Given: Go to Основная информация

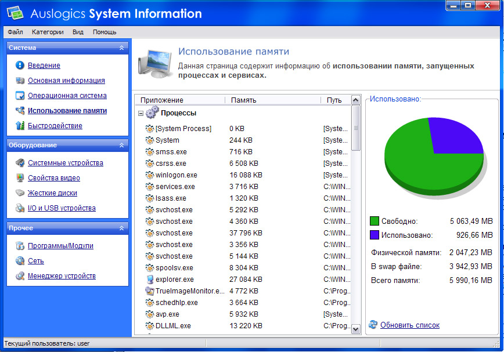Looking at the screenshot, I should (66, 81).
